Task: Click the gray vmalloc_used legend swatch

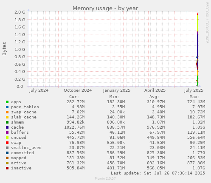Action: click(7, 148)
